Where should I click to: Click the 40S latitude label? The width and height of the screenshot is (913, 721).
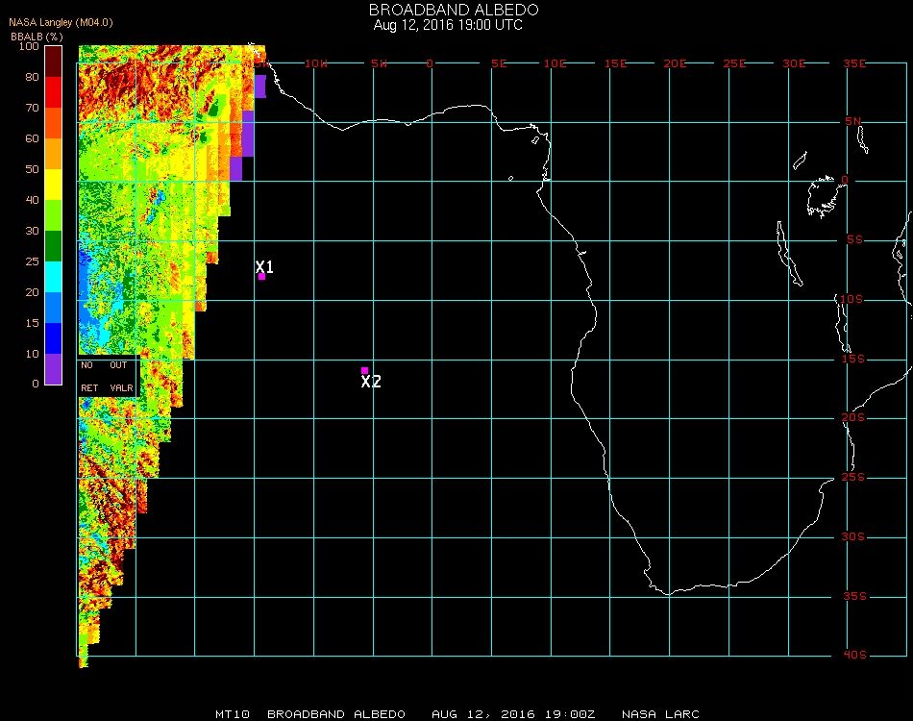coord(854,655)
